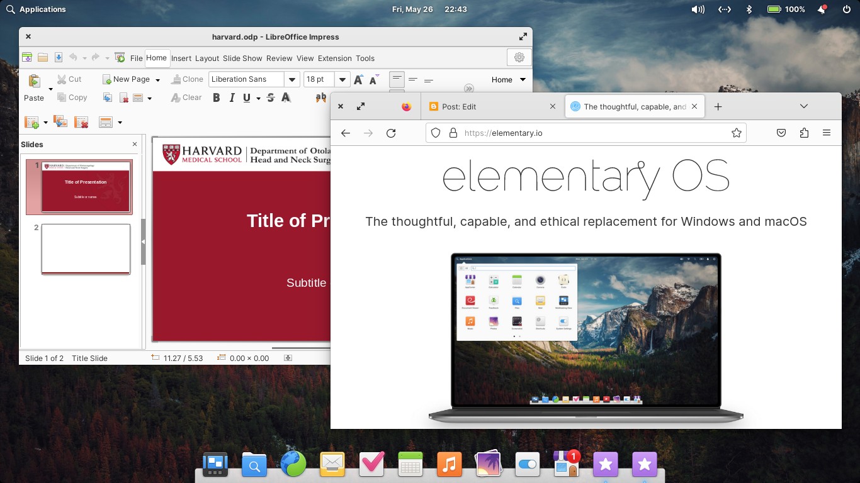Click the Cut scissors button
The width and height of the screenshot is (860, 483).
coord(69,79)
